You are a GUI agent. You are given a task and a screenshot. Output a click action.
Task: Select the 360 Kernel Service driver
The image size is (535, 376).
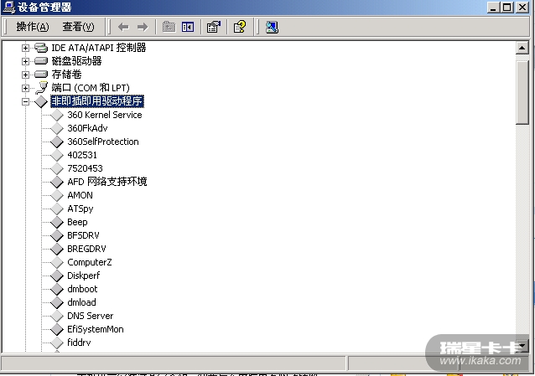[105, 115]
